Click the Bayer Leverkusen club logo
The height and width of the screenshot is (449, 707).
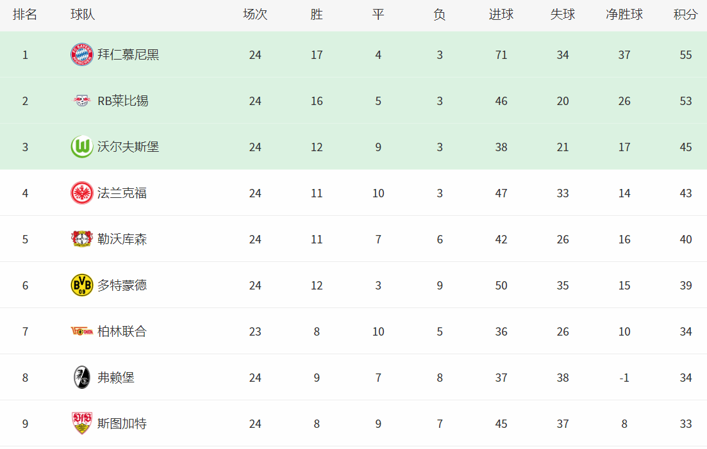(82, 239)
